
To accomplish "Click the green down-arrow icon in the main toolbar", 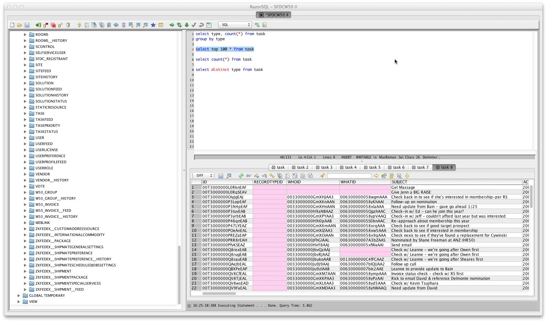I will tap(187, 25).
